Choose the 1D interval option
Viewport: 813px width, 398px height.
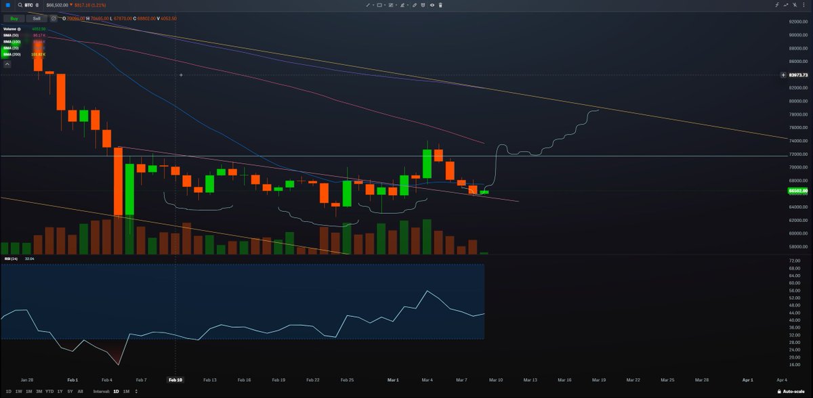pos(116,391)
